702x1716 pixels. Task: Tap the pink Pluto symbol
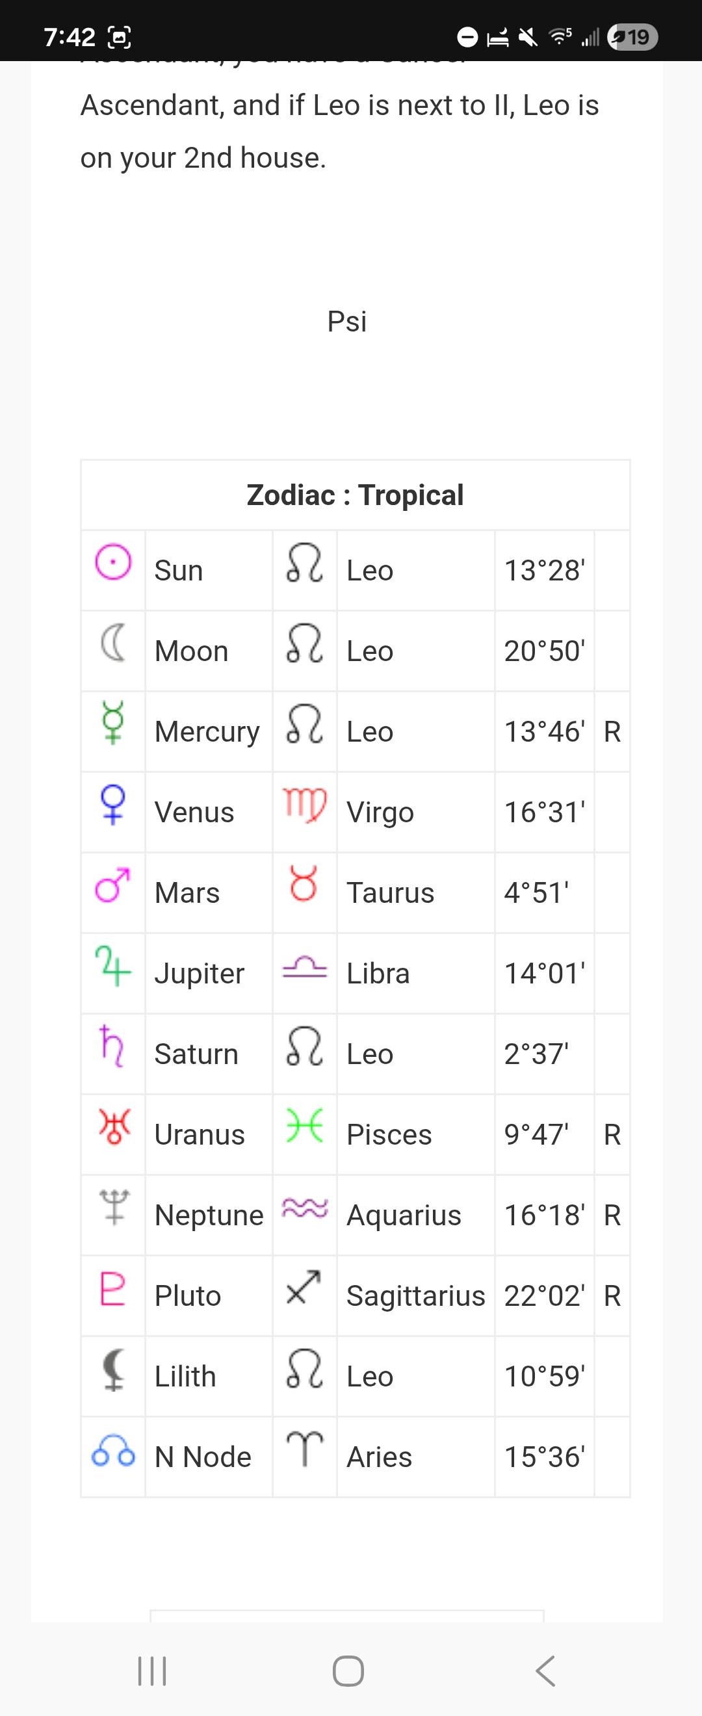112,1288
